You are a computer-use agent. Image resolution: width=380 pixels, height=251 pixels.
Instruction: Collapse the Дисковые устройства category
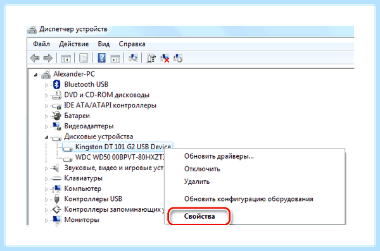click(x=46, y=137)
